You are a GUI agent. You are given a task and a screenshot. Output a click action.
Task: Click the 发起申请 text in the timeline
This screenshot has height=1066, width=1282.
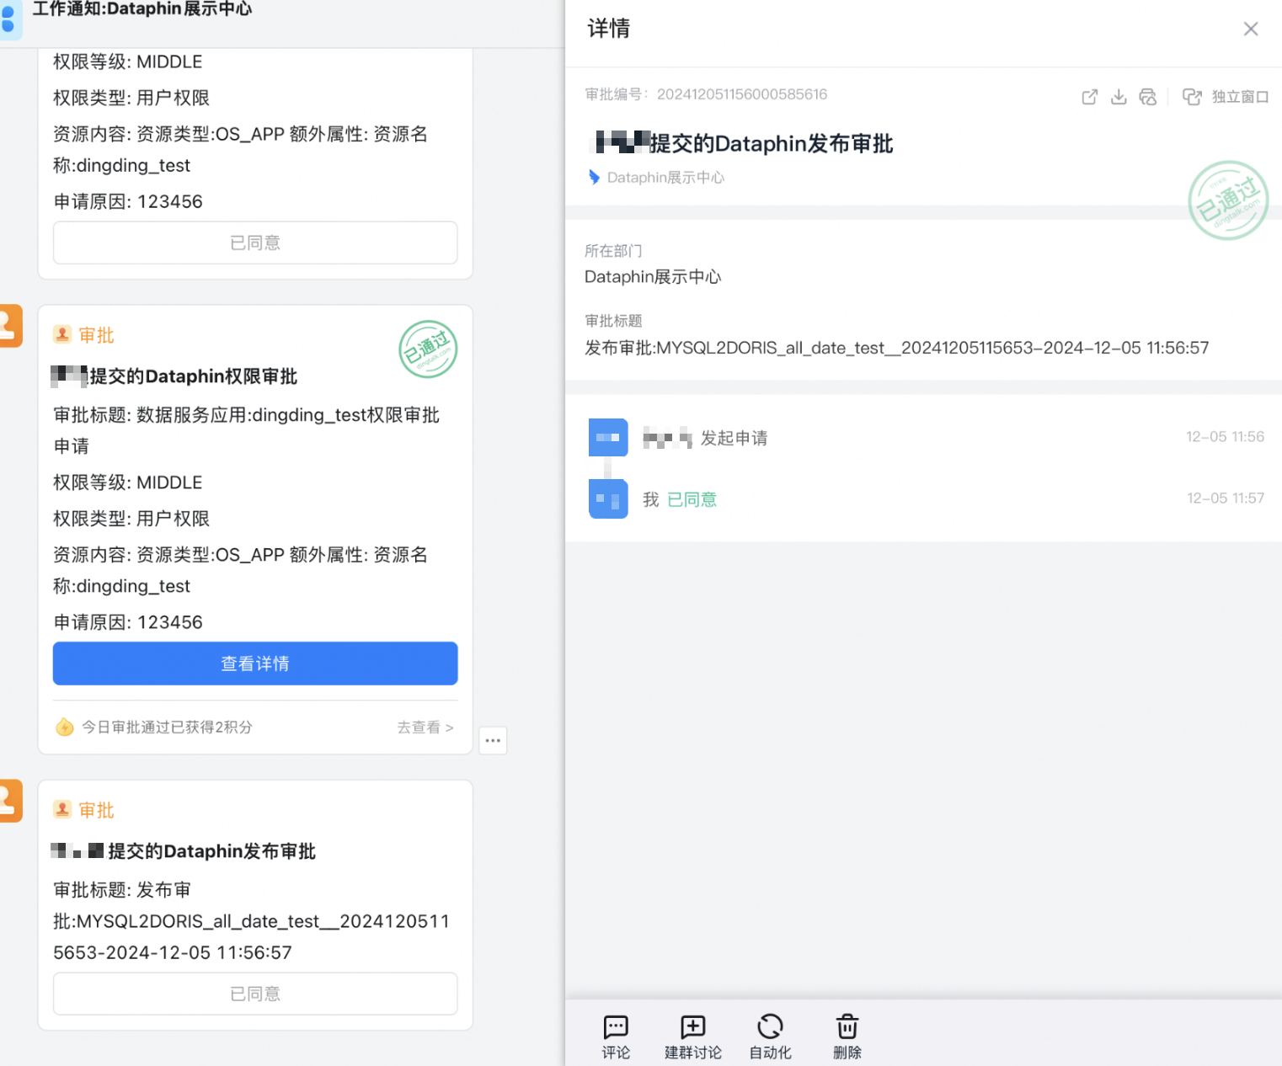click(734, 439)
